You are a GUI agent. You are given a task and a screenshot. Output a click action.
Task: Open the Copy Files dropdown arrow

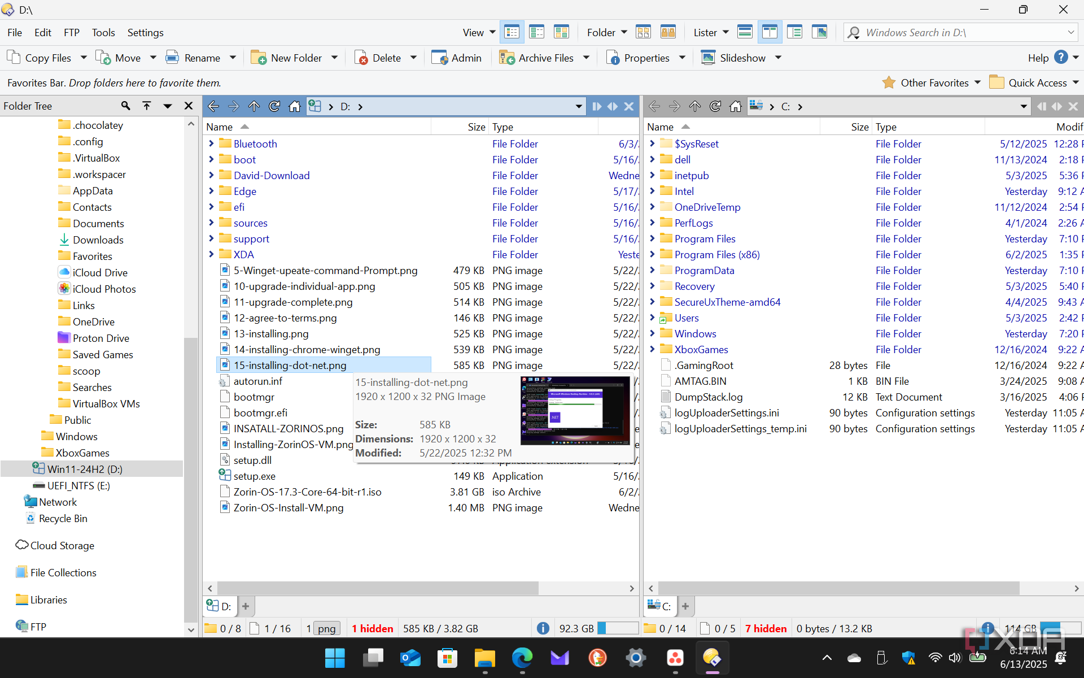tap(84, 58)
